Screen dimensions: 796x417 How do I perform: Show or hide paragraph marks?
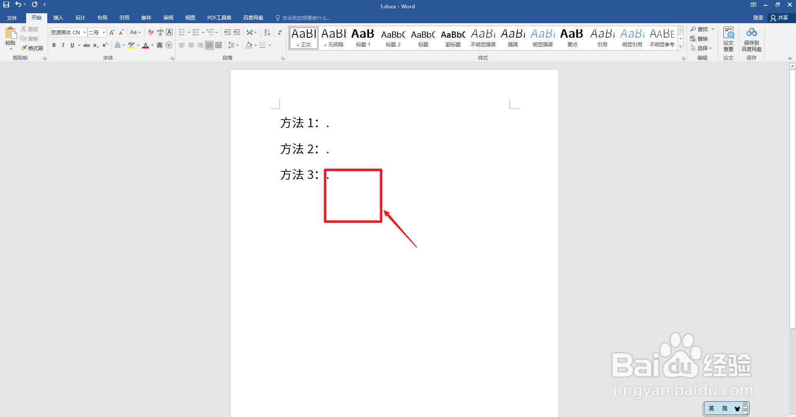[x=280, y=32]
